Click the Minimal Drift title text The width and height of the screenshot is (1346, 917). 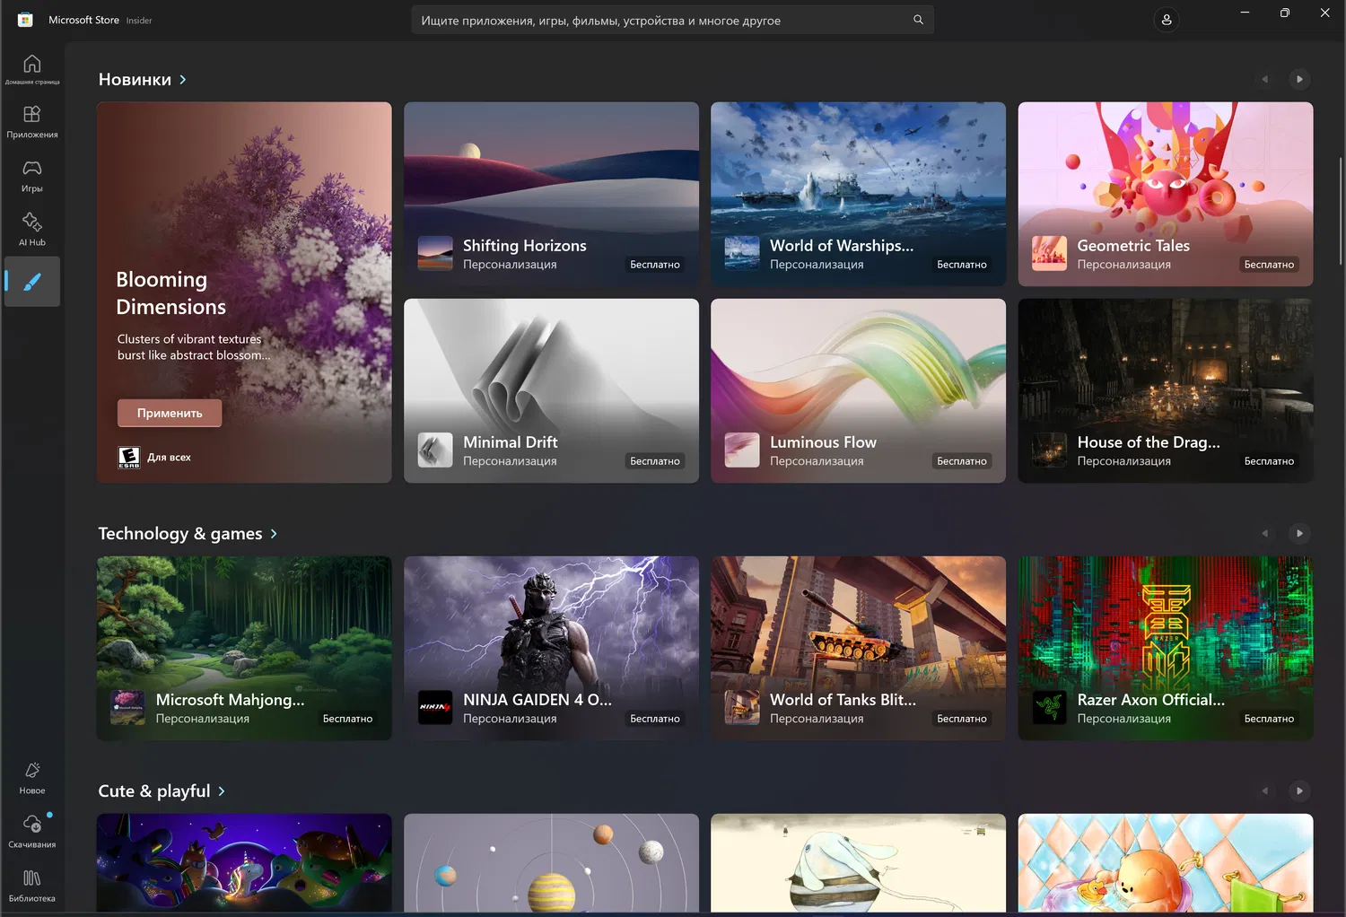click(x=510, y=442)
